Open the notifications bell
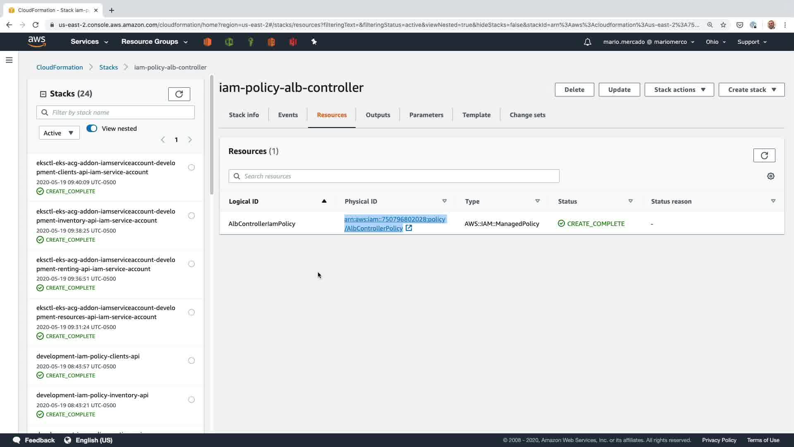 click(587, 42)
